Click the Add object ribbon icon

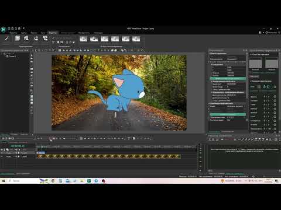(17, 38)
